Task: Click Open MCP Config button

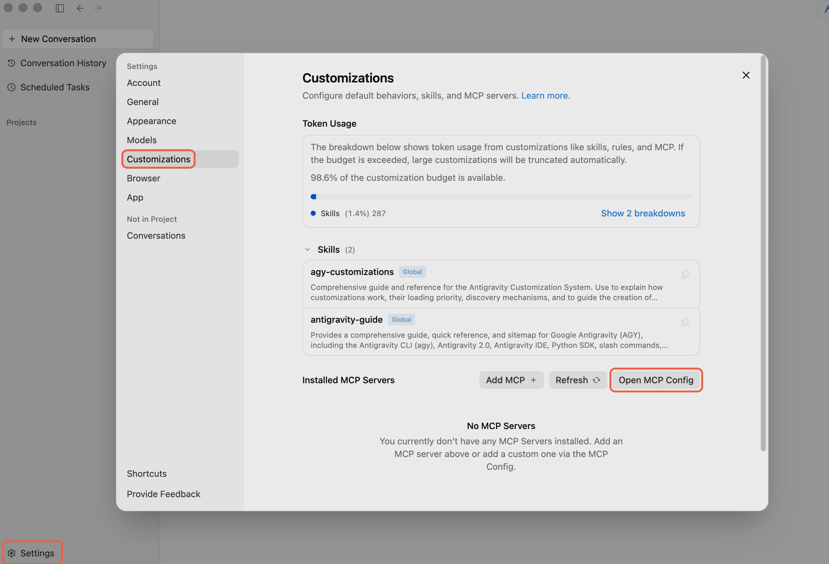Action: pyautogui.click(x=656, y=380)
